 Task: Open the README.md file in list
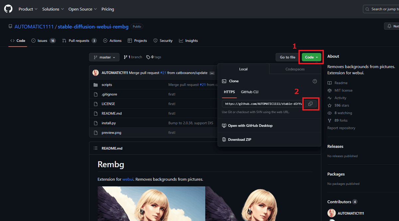click(112, 113)
